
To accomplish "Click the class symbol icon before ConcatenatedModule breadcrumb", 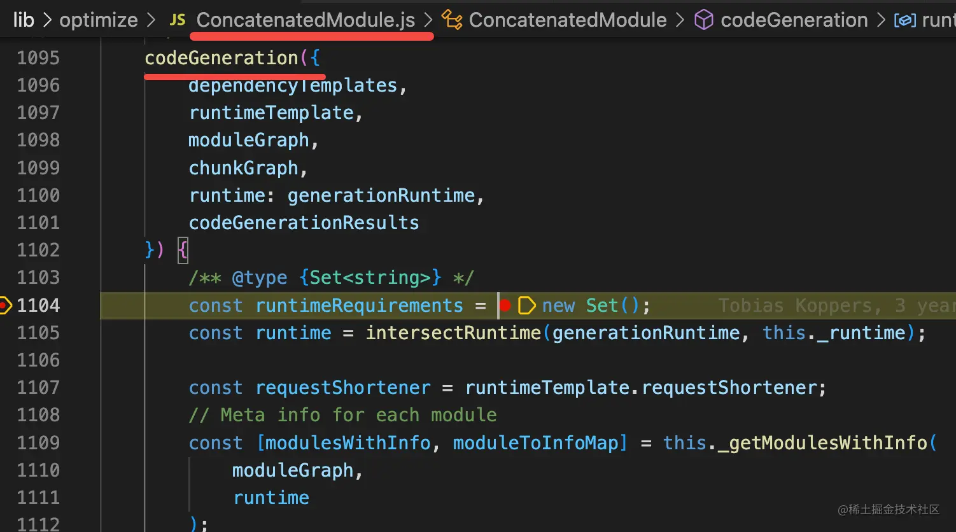I will [x=452, y=20].
